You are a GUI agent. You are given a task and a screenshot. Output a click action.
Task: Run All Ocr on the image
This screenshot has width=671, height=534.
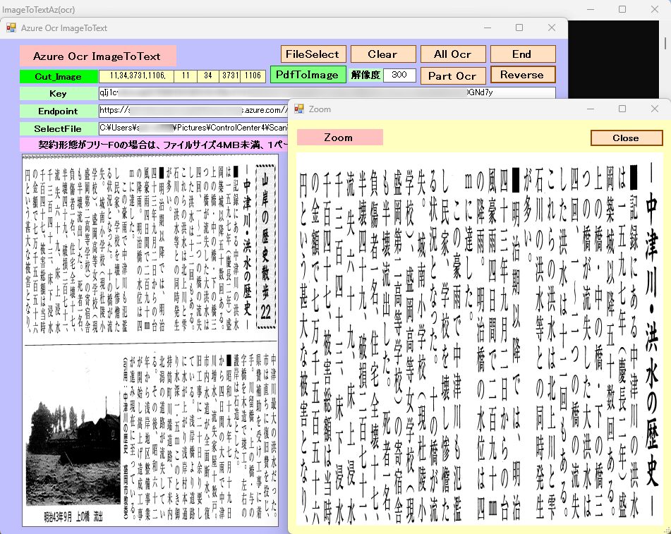point(453,54)
